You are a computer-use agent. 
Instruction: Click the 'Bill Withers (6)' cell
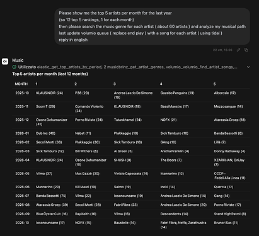(x=86, y=151)
